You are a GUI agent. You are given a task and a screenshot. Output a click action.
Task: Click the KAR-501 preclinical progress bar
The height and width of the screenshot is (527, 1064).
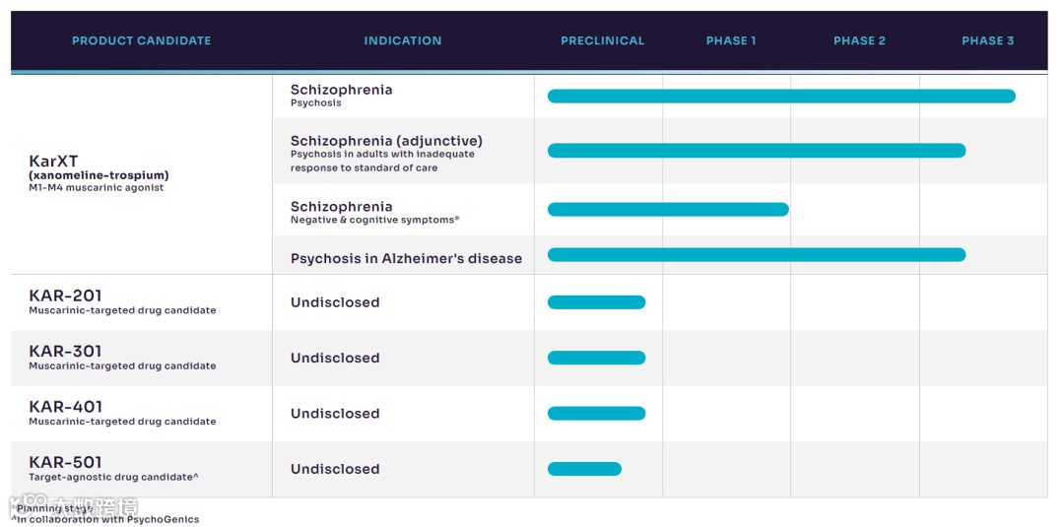[583, 469]
